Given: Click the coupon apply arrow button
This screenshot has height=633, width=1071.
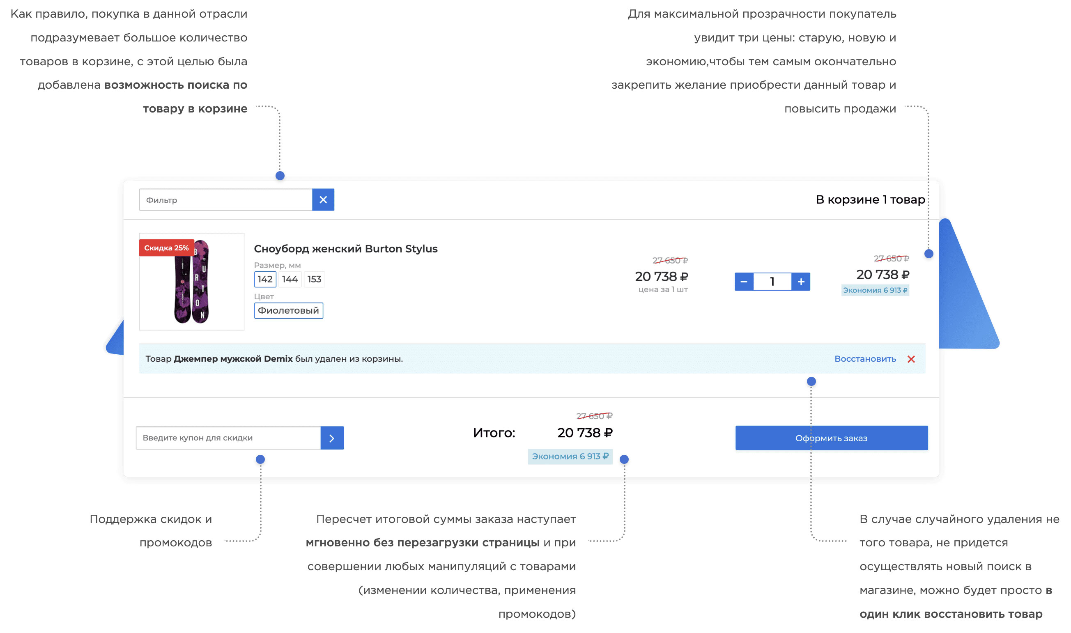Looking at the screenshot, I should click(332, 438).
